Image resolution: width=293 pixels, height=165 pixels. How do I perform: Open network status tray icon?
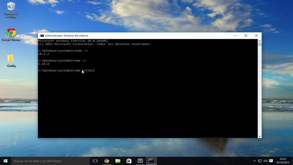coord(260,161)
